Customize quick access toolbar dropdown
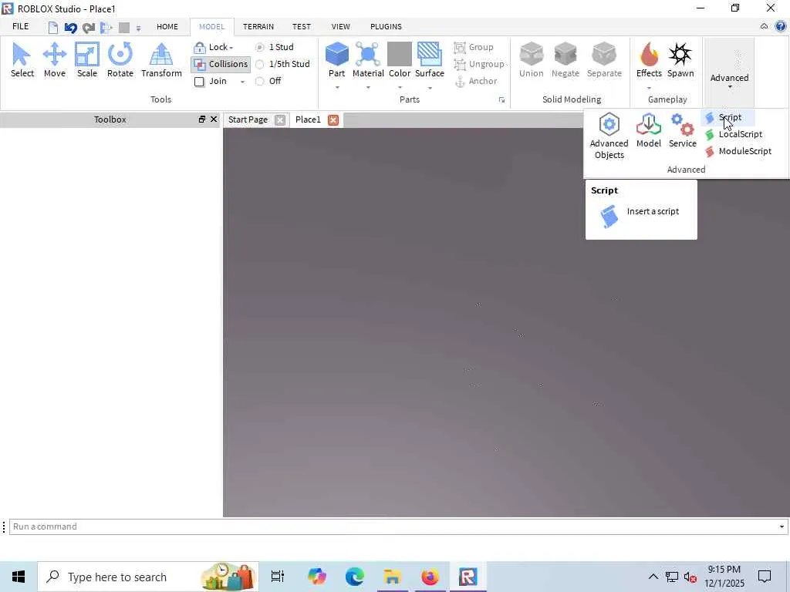Screen dimensions: 790x592 click(139, 29)
